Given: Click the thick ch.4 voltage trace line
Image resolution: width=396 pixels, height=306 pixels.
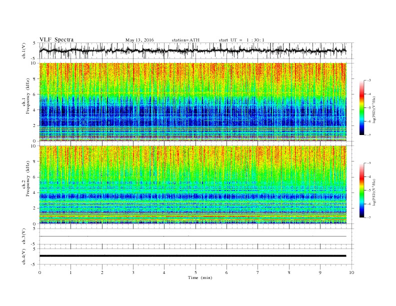Looking at the screenshot, I should pyautogui.click(x=192, y=256).
